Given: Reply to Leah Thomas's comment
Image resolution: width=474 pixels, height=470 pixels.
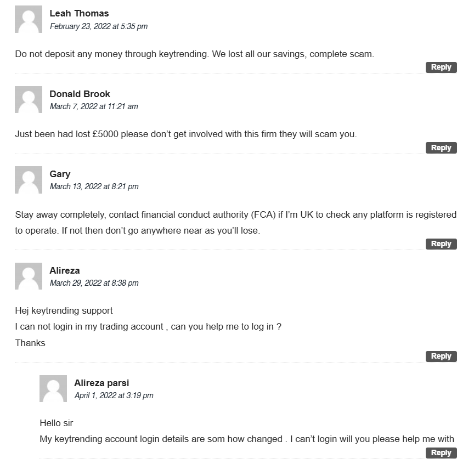Looking at the screenshot, I should tap(441, 67).
